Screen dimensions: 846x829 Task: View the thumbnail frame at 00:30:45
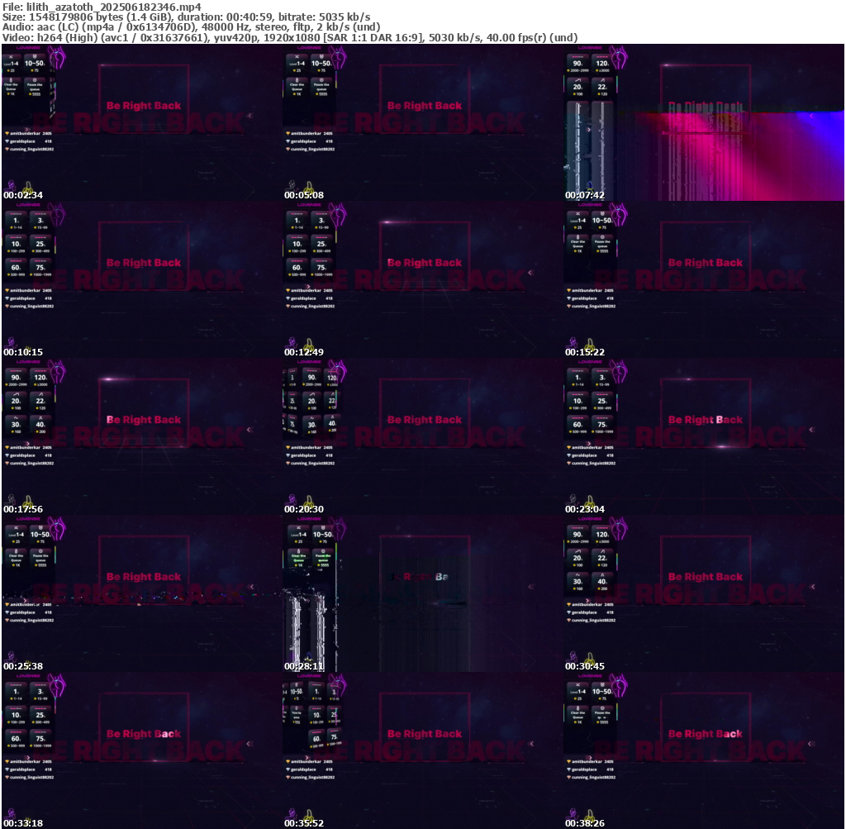coord(704,593)
